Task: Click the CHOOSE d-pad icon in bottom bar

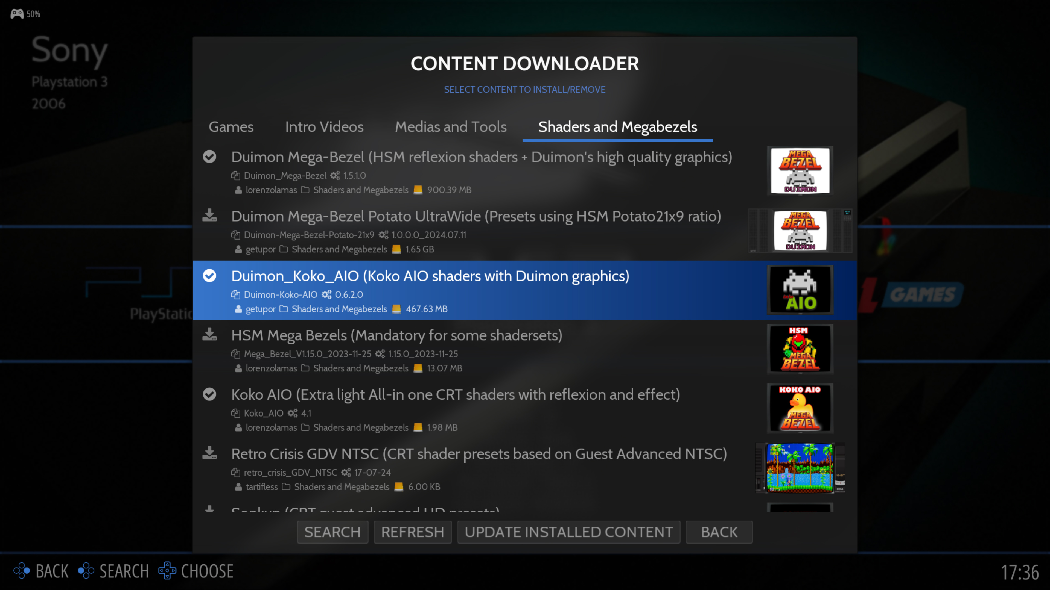Action: point(167,571)
